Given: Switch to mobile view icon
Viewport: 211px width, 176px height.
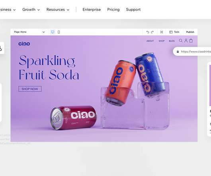Looking at the screenshot, I should point(59,32).
